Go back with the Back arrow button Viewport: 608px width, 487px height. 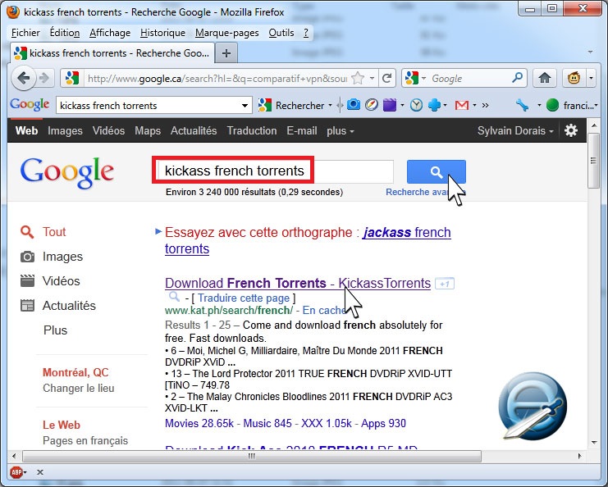[24, 78]
